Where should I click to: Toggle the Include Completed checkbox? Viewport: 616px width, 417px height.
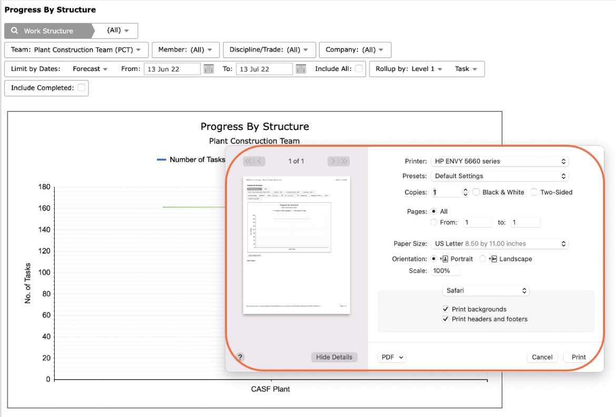(81, 87)
